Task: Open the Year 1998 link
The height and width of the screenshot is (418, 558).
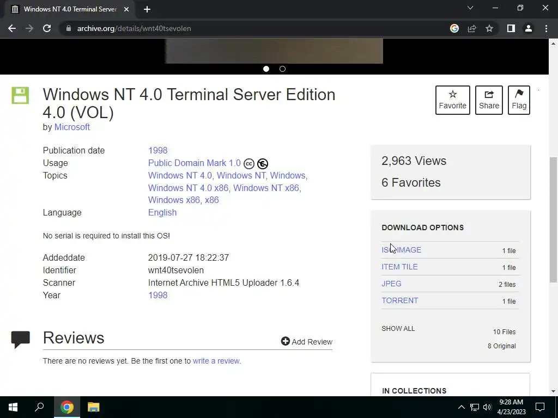Action: point(157,295)
